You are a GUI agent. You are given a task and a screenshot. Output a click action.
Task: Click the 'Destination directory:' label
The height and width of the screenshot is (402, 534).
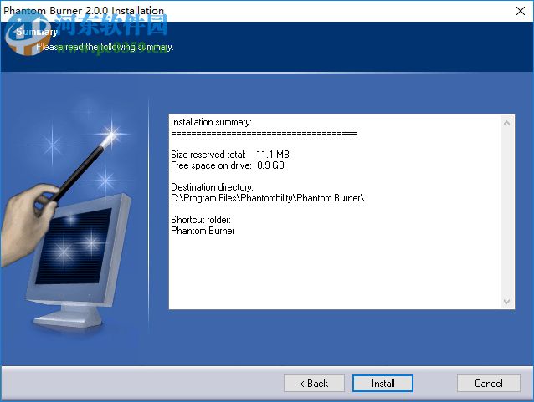(x=212, y=187)
